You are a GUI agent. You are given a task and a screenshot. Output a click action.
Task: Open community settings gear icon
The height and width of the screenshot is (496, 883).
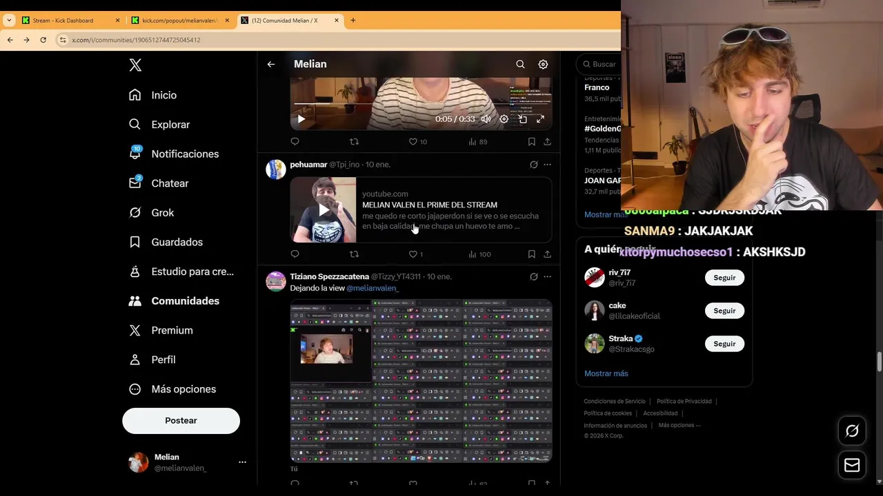point(543,64)
